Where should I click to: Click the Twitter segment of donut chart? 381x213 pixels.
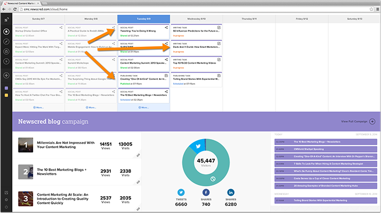tap(198, 146)
